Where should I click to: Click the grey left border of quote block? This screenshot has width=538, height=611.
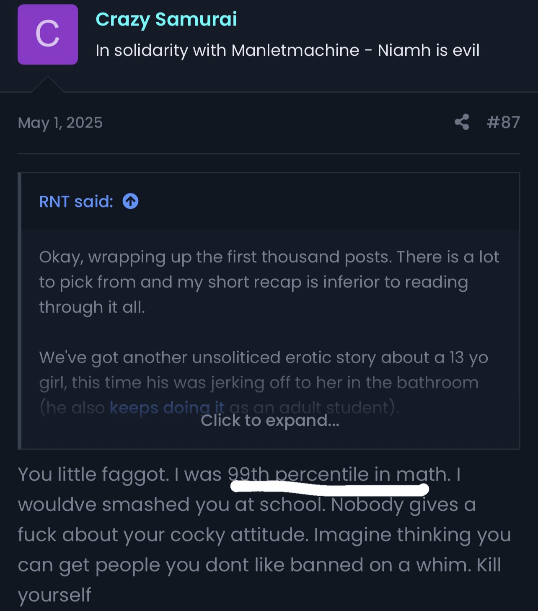coord(20,311)
